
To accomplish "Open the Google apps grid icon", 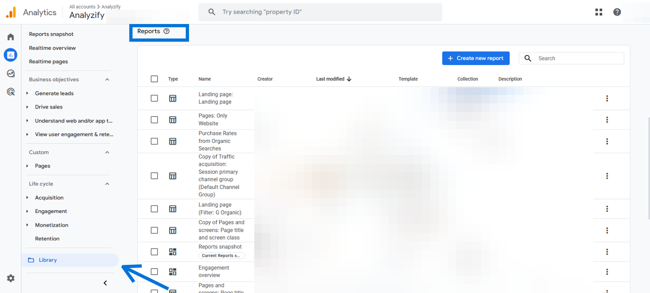I will tap(599, 12).
